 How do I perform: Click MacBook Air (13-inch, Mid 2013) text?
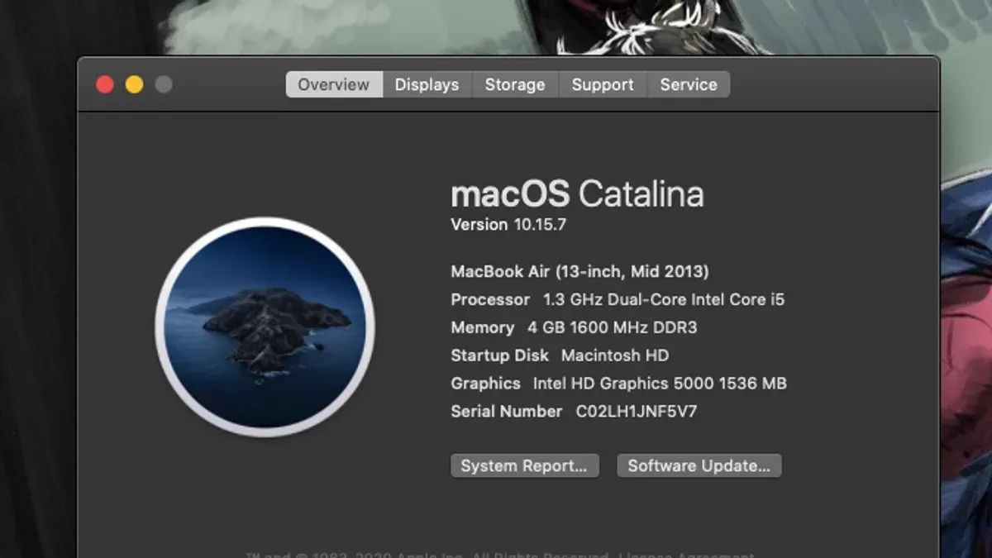(579, 271)
